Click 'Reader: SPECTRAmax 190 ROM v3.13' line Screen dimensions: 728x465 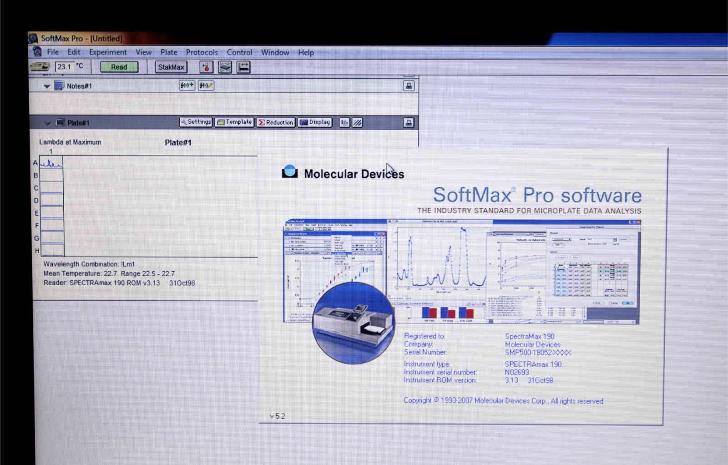[119, 283]
